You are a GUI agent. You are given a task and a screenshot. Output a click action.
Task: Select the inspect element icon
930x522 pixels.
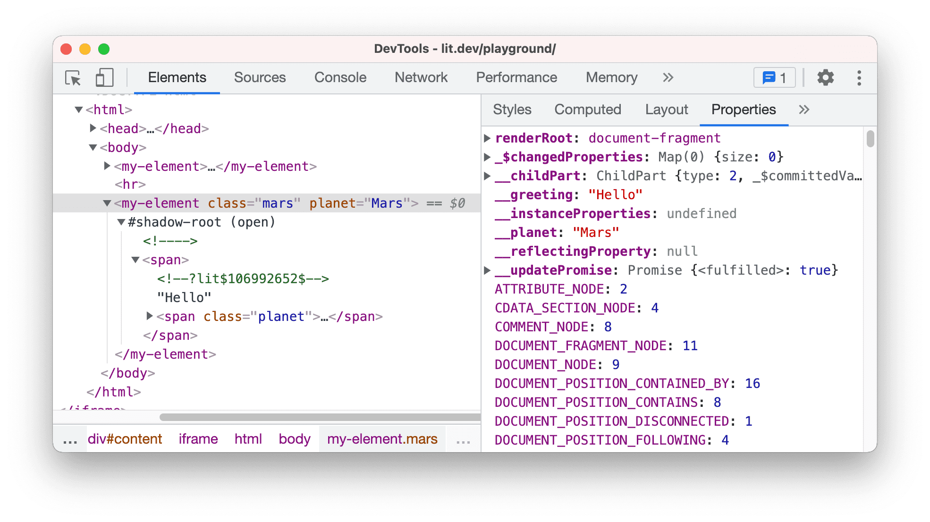(72, 76)
